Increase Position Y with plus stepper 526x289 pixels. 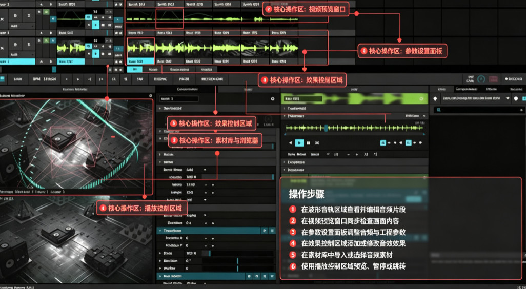pyautogui.click(x=213, y=246)
